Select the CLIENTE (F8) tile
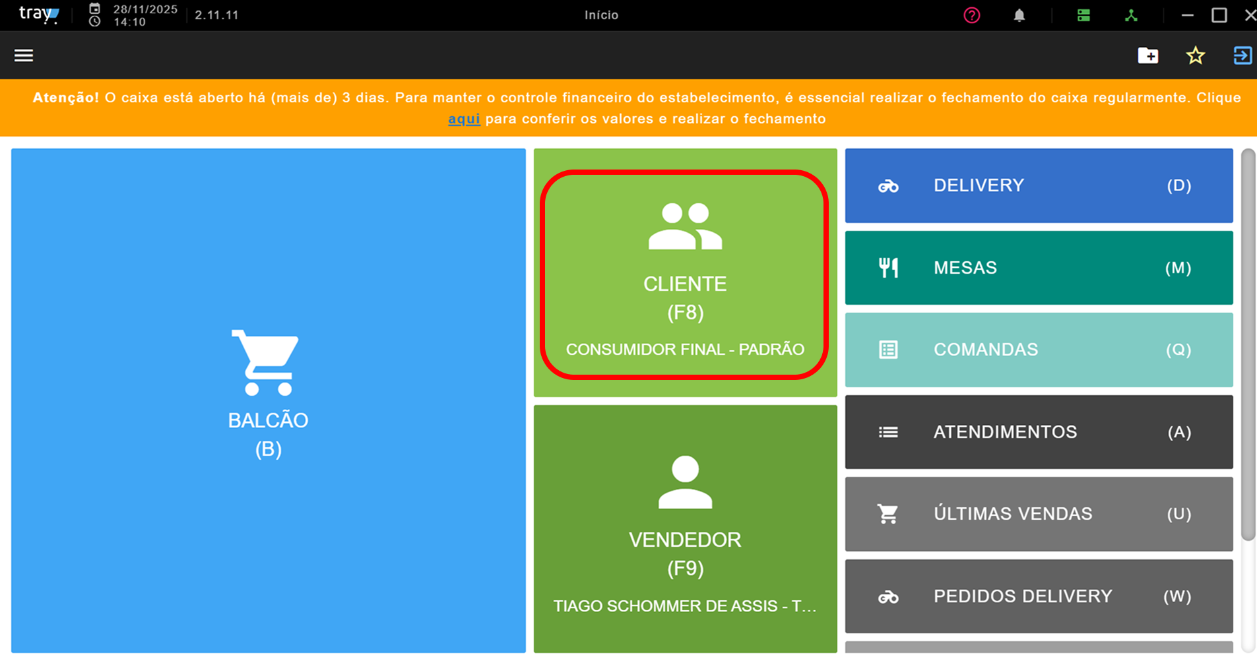This screenshot has width=1257, height=657. [685, 272]
